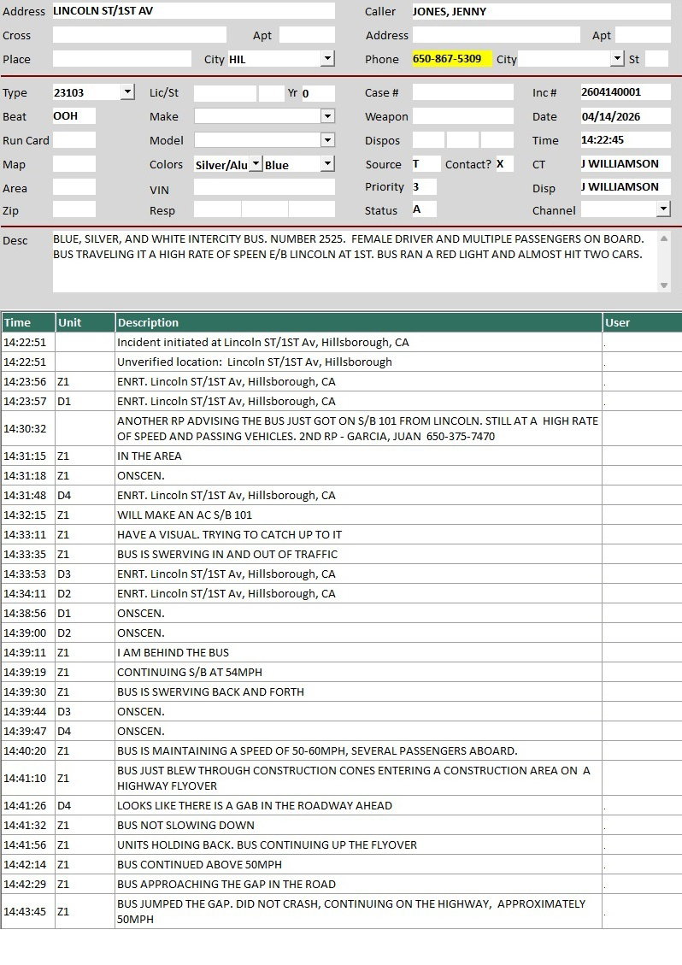Click the yellow highlighted phone number field

click(x=451, y=59)
